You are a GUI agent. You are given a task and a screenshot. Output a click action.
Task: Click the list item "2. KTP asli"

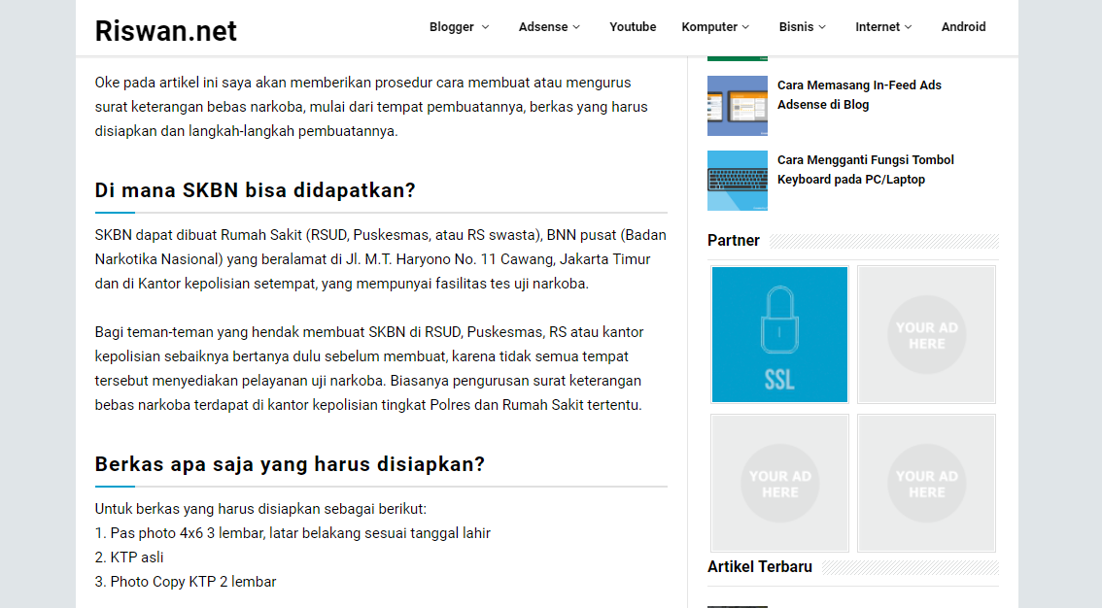click(x=129, y=557)
